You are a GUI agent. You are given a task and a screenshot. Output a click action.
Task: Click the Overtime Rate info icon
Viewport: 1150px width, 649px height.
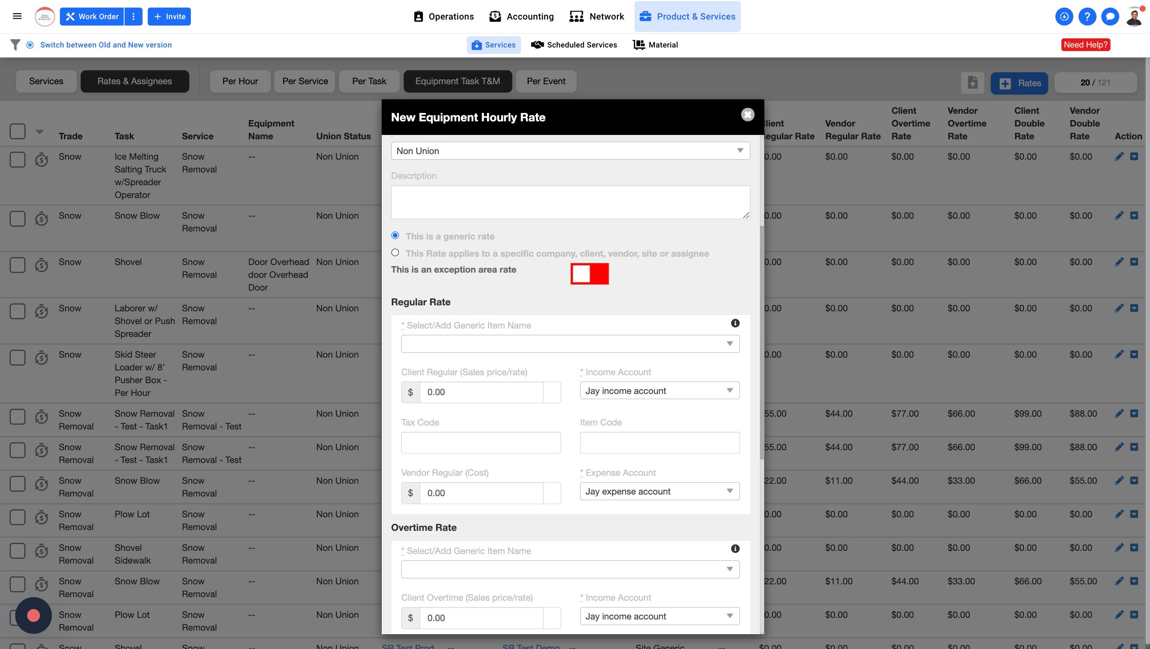735,548
